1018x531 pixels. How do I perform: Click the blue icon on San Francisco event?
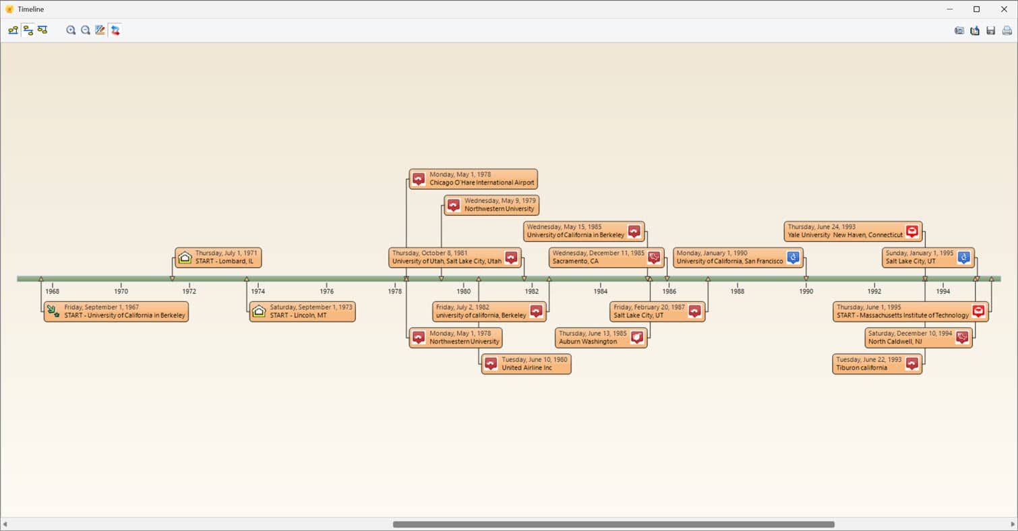point(794,257)
